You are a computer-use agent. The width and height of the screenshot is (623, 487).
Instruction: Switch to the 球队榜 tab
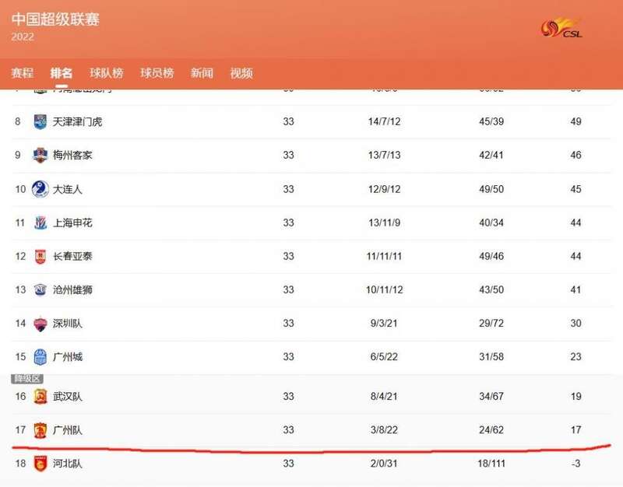(107, 73)
